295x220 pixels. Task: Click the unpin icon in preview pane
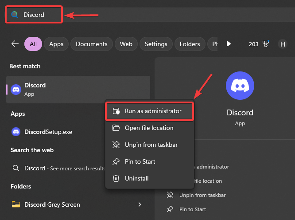[x=170, y=195]
